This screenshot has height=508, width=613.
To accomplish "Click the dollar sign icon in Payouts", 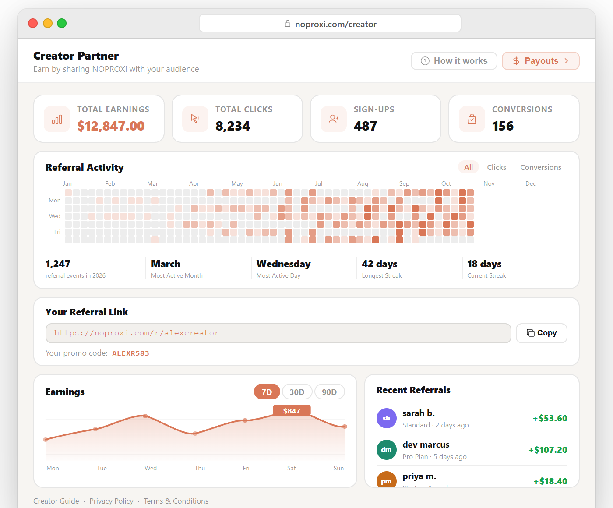I will [x=516, y=61].
